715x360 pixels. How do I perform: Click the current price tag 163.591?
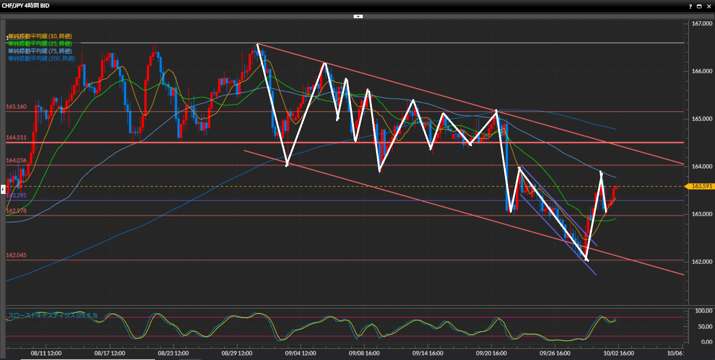click(701, 186)
